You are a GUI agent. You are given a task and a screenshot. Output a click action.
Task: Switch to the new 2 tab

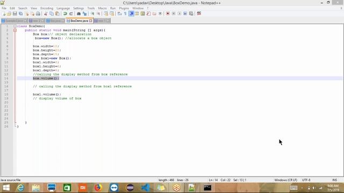[37, 21]
